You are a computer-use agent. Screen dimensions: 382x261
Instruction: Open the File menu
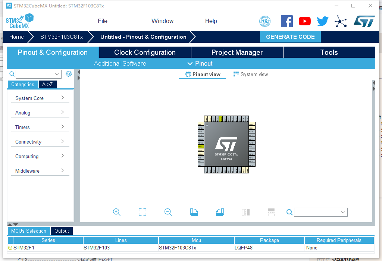[103, 21]
